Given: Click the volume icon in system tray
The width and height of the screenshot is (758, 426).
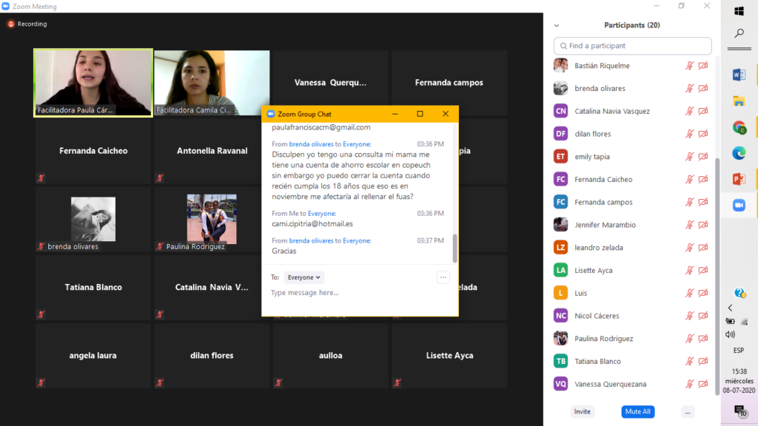Looking at the screenshot, I should point(731,334).
